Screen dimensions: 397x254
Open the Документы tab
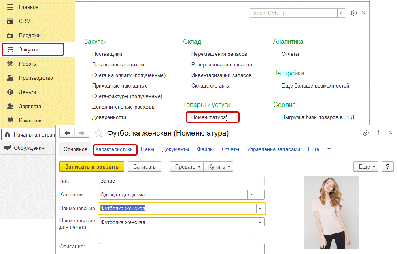pos(176,149)
